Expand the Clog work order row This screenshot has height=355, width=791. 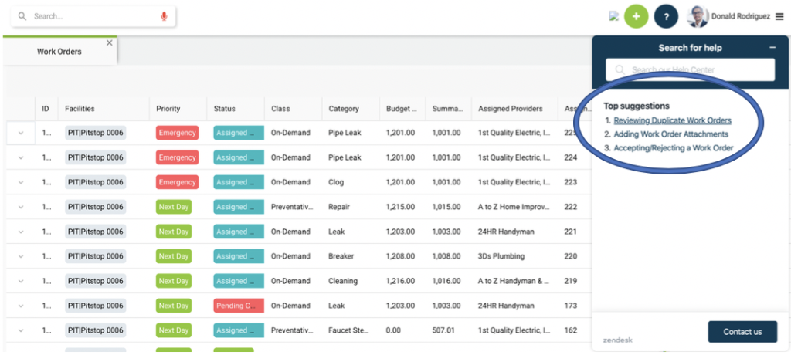click(x=21, y=182)
